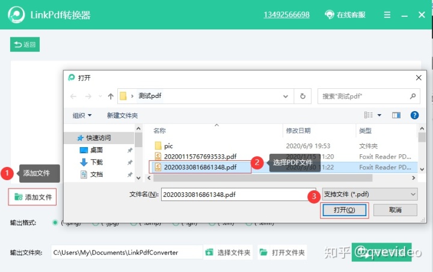Click the 文件夹 type cell of pic
The image size is (433, 272).
point(369,146)
